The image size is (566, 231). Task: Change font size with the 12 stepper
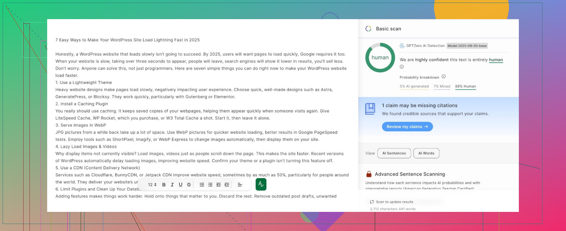pos(152,185)
